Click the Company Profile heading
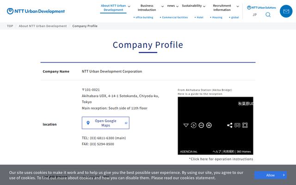The height and width of the screenshot is (185, 296). point(148,45)
